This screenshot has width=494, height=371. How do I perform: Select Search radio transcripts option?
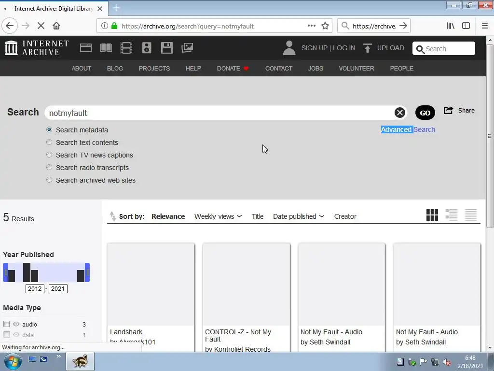[49, 167]
